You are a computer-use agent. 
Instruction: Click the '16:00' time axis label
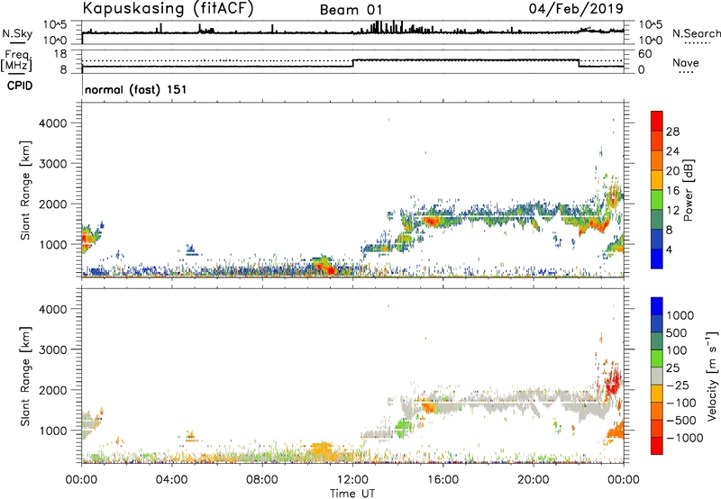[x=443, y=480]
